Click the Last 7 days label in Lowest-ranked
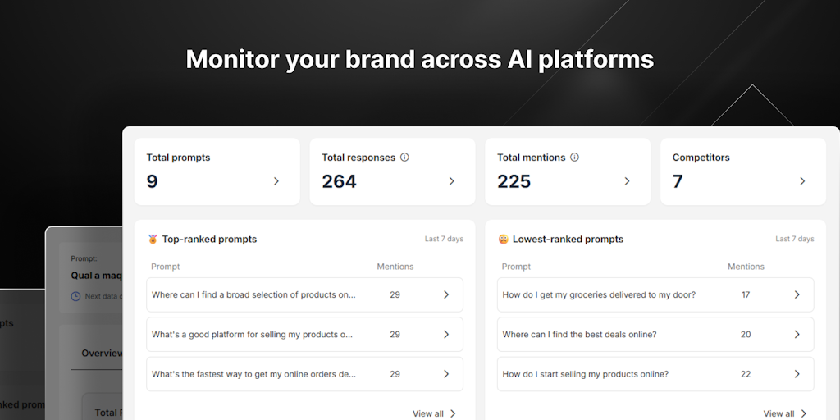The image size is (840, 420). [794, 240]
